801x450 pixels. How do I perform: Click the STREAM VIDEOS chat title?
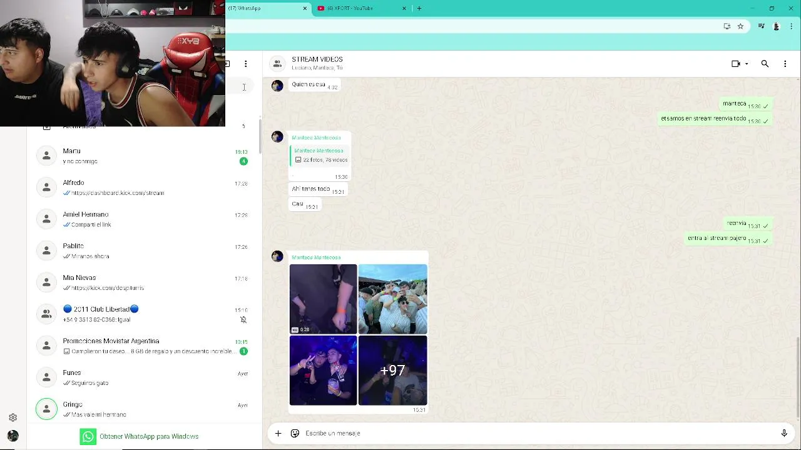pos(317,59)
